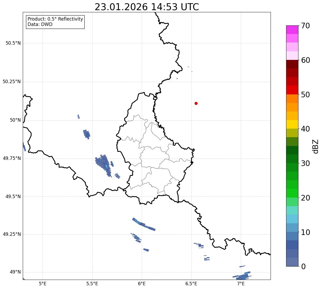The width and height of the screenshot is (322, 289).
Task: Pick the dark maroon swatch just below 60 dBZ
Action: click(292, 64)
